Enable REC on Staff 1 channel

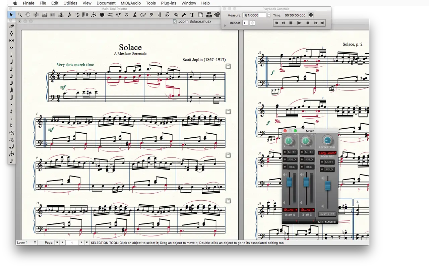[x=290, y=167]
